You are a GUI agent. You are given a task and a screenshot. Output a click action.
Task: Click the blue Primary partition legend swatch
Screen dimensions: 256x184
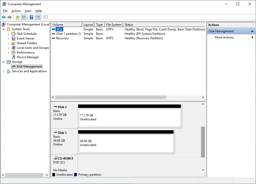pyautogui.click(x=76, y=175)
